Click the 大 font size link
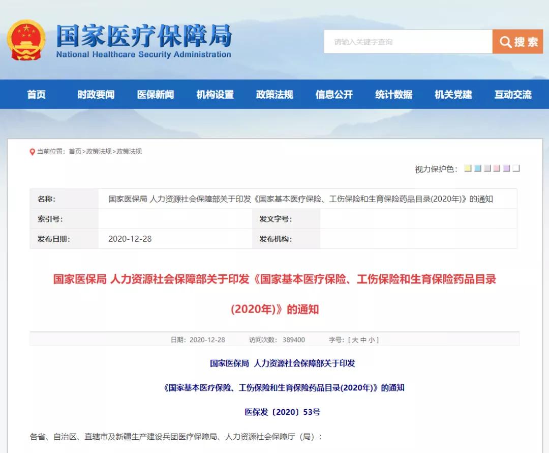Screen dimensions: 549x453 355,339
